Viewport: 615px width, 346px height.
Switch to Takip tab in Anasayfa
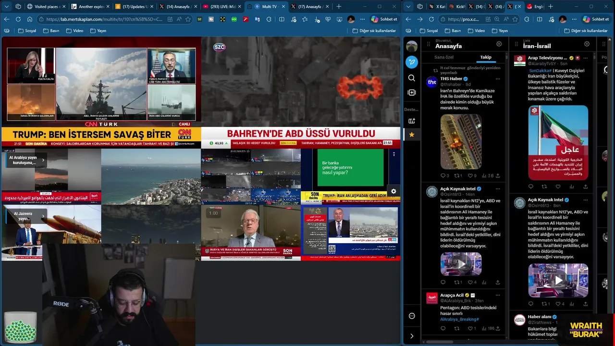coord(486,57)
